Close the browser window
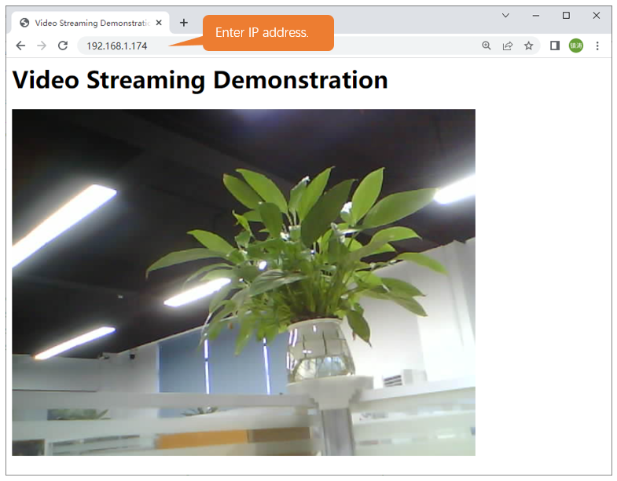This screenshot has height=481, width=617. 596,16
